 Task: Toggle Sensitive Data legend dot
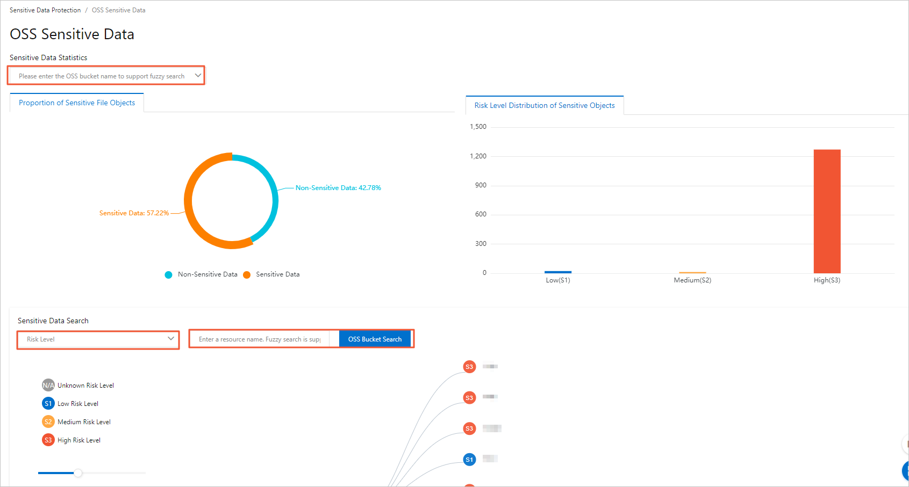pyautogui.click(x=247, y=274)
